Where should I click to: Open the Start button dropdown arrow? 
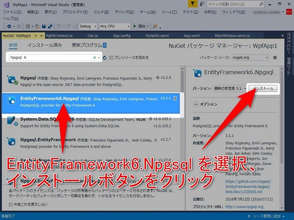click(x=148, y=26)
